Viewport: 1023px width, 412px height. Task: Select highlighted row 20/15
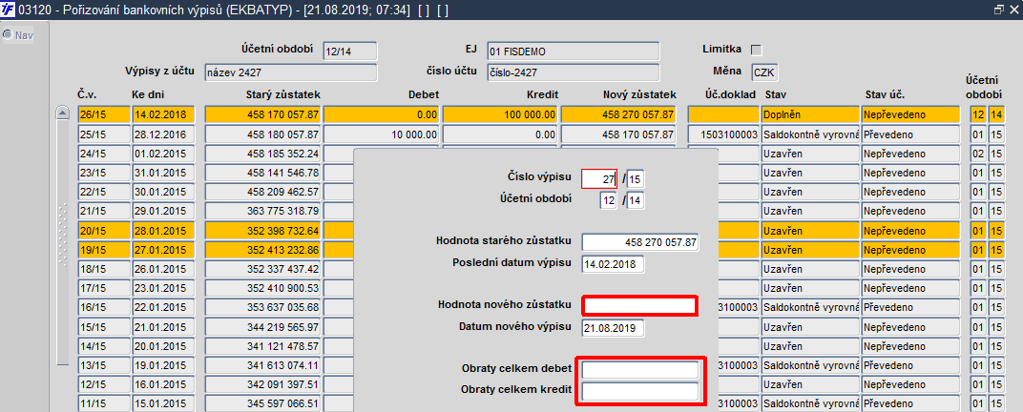pyautogui.click(x=102, y=231)
